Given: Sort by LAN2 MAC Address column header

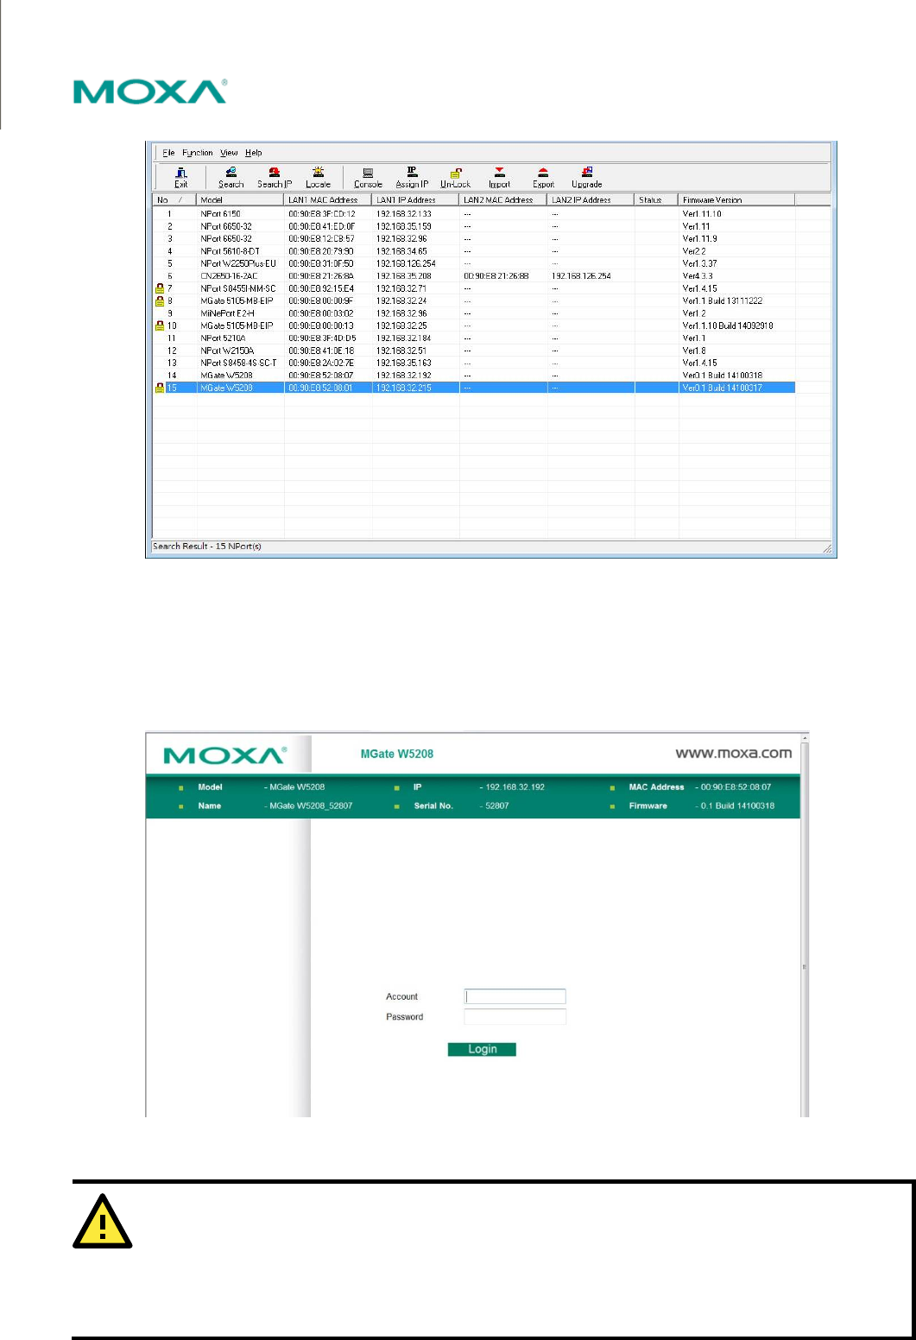Looking at the screenshot, I should click(x=503, y=199).
